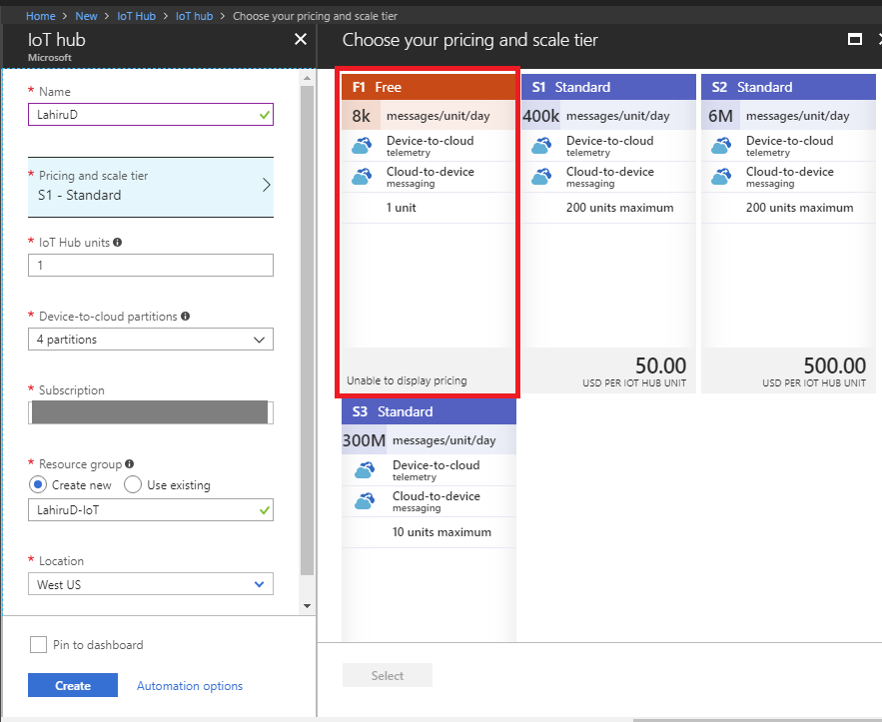
Task: Click the cloud-to-device messaging icon on F1 Free tier
Action: click(x=361, y=177)
